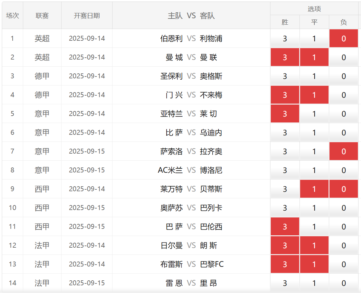Select the 负 option for 巴萨 VS 巴伦西
The width and height of the screenshot is (361, 293).
343,227
